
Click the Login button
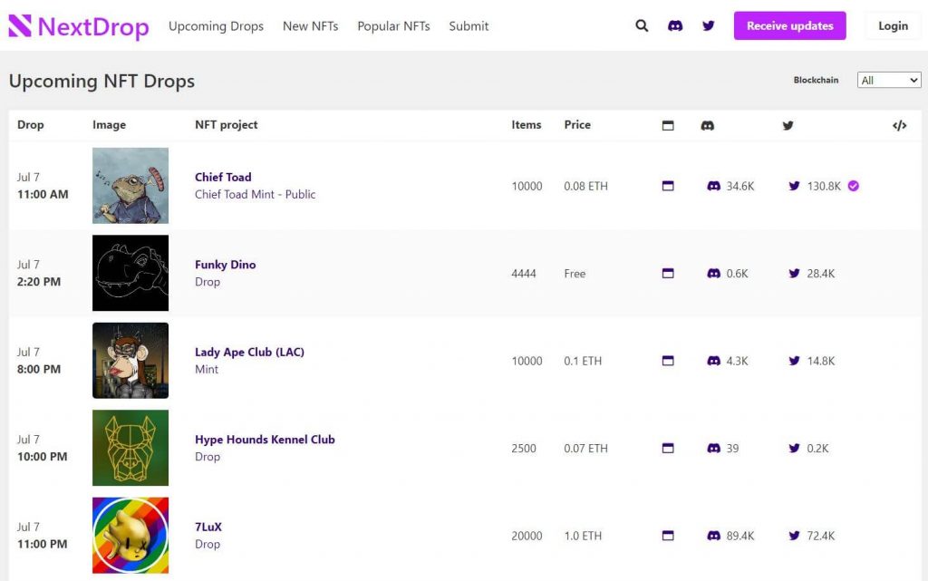892,26
